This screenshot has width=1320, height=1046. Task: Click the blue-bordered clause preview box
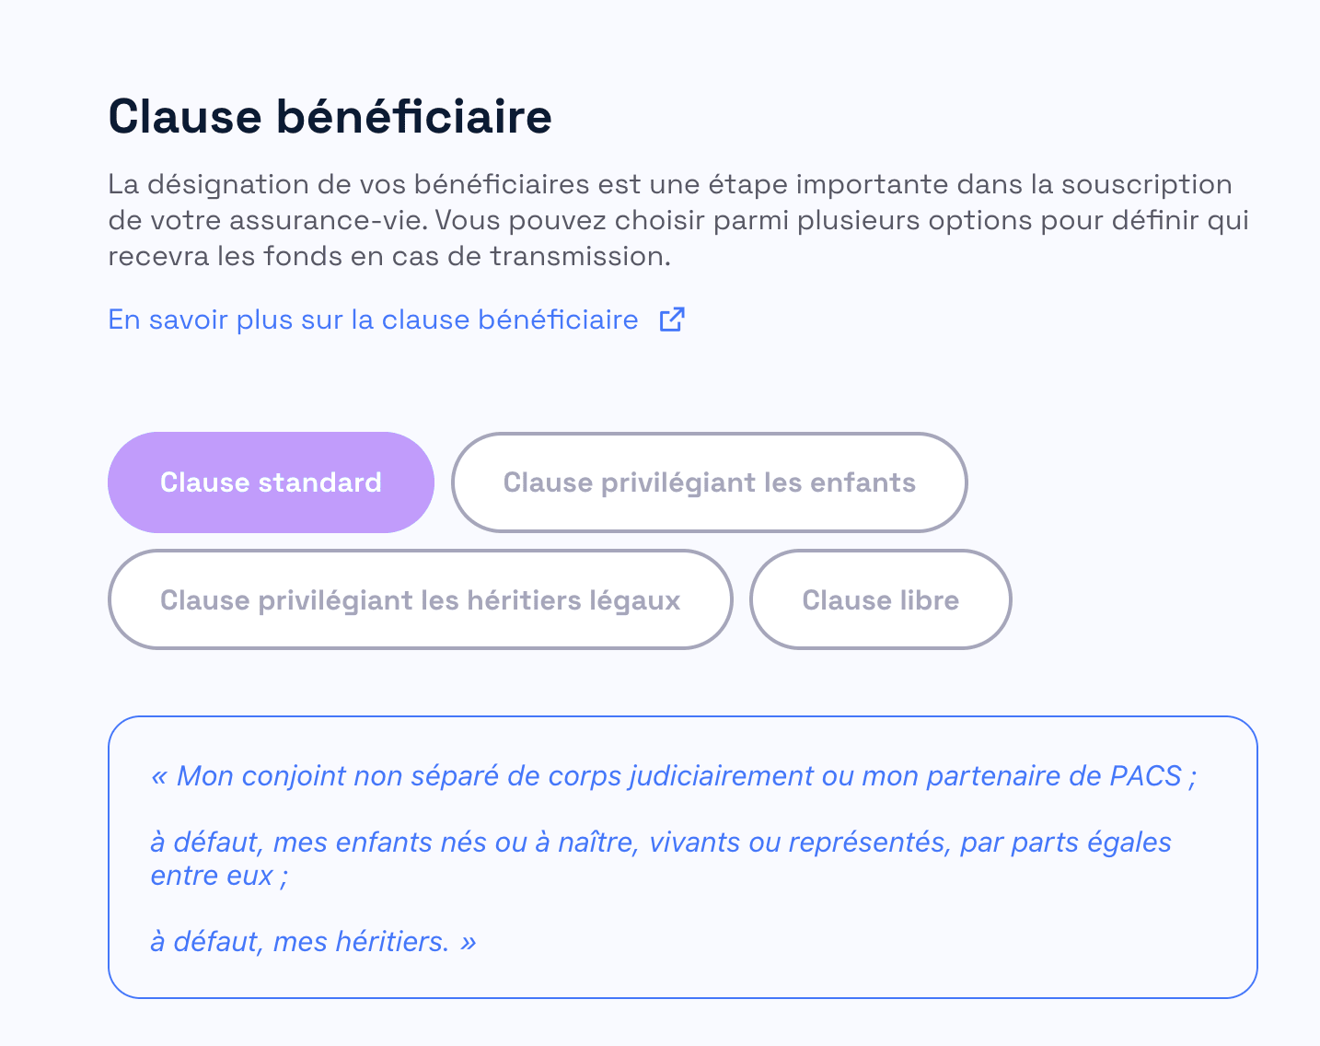[x=683, y=858]
